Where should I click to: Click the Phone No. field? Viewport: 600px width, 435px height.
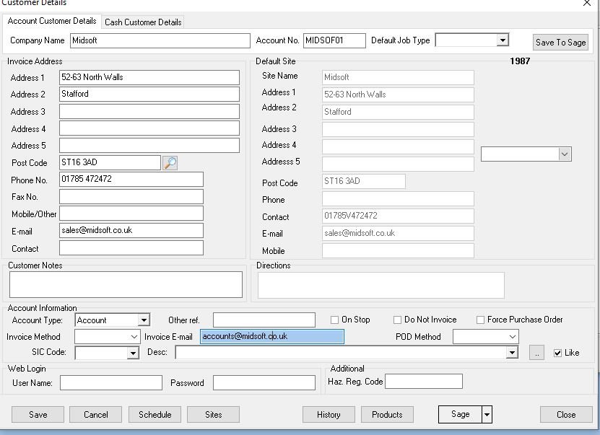(x=131, y=180)
